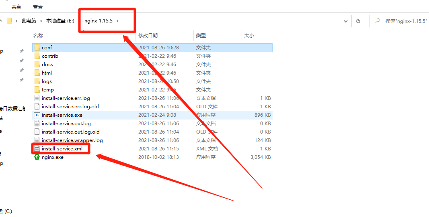This screenshot has width=429, height=217.
Task: Select the conf folder icon
Action: pyautogui.click(x=37, y=47)
